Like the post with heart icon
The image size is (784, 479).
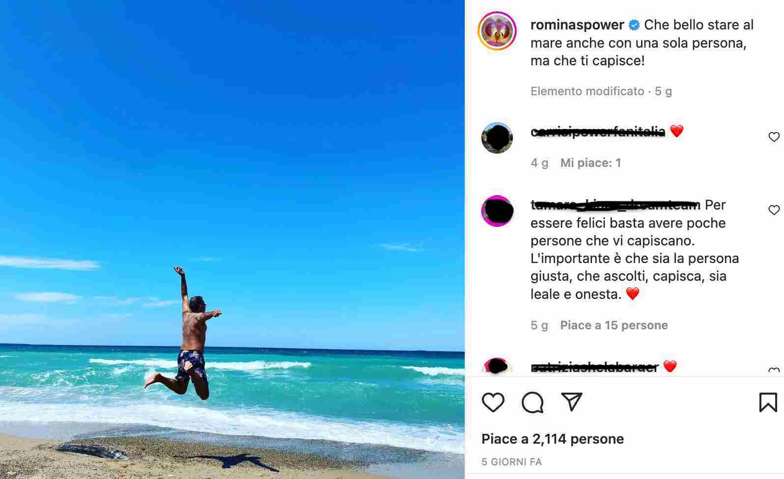tap(493, 402)
